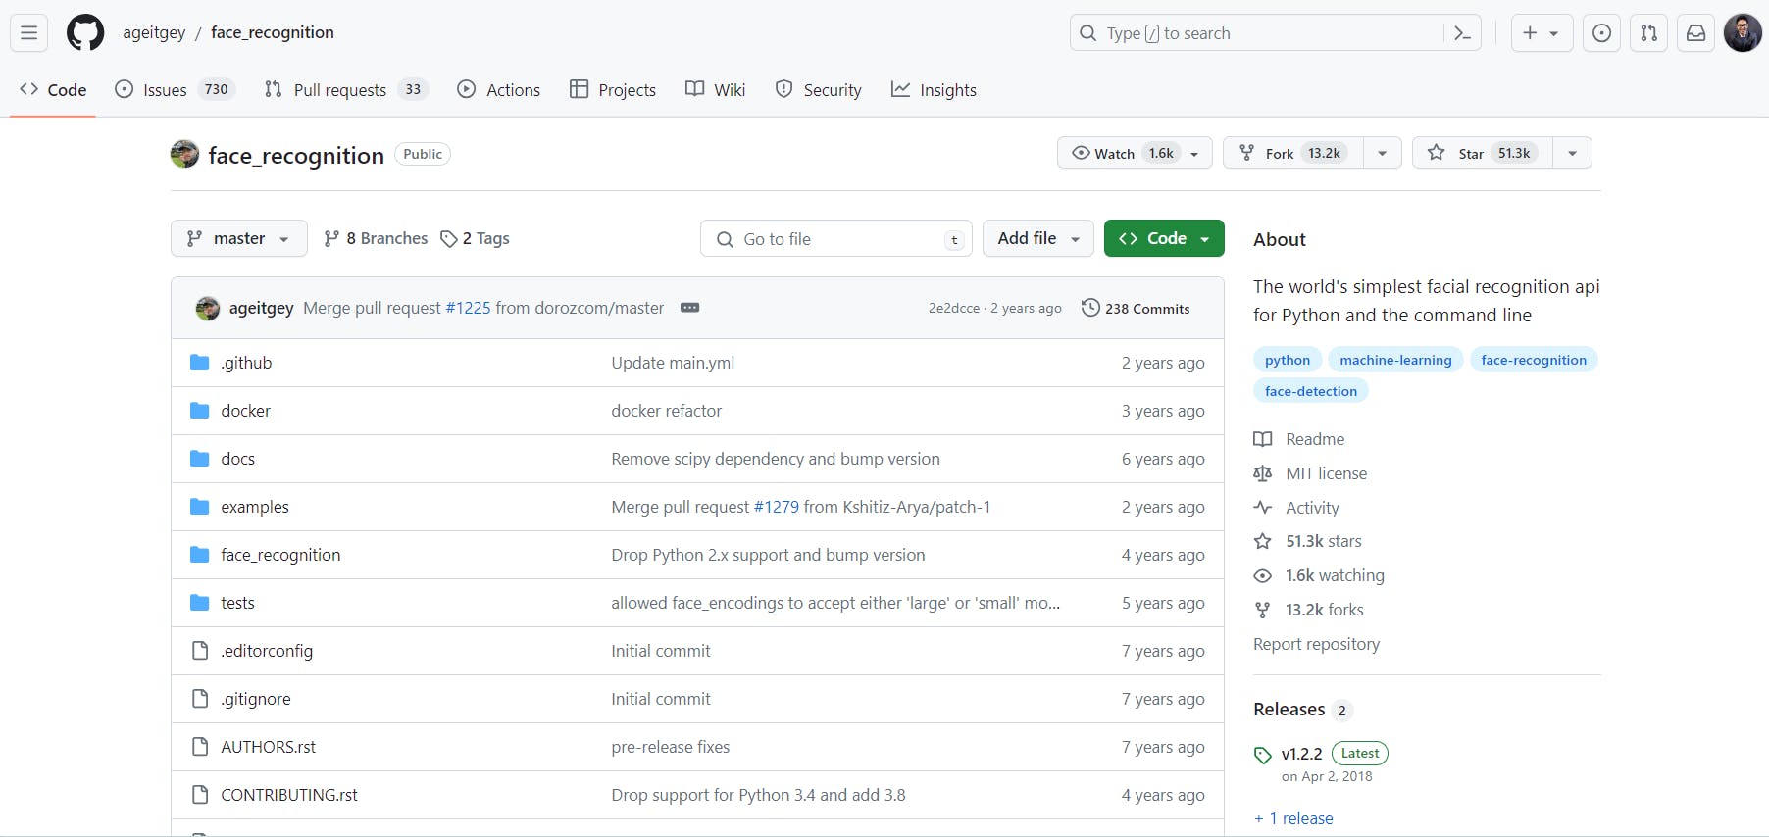Open notifications inbox icon
The height and width of the screenshot is (837, 1769).
pos(1695,33)
